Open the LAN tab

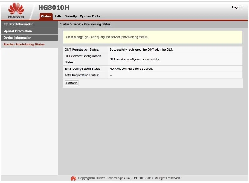58,16
